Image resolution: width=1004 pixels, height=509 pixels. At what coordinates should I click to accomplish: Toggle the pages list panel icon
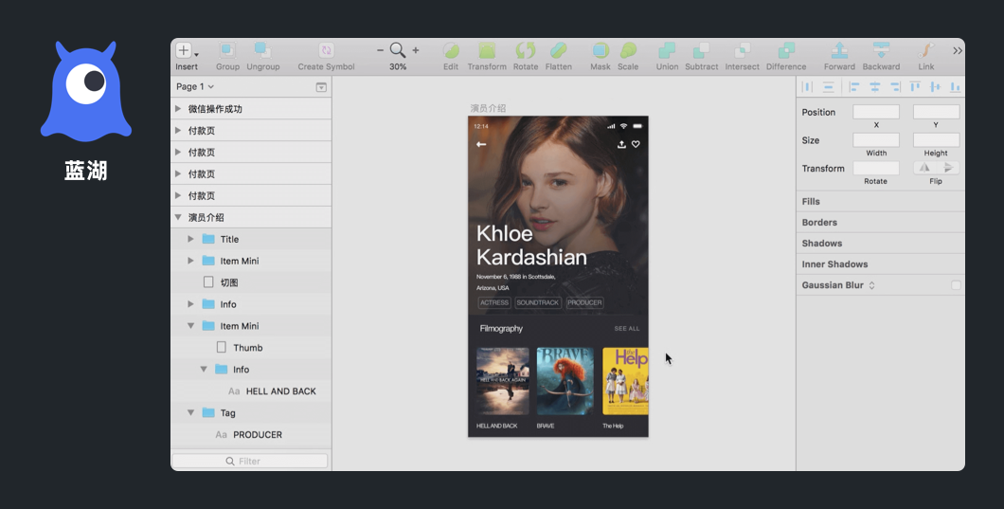point(321,87)
